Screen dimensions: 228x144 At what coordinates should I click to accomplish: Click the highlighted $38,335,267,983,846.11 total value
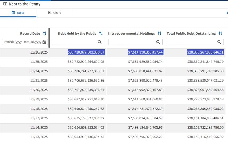205,52
